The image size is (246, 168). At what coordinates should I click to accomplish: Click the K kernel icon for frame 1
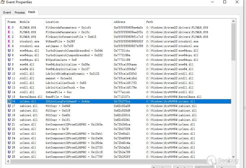[9, 32]
